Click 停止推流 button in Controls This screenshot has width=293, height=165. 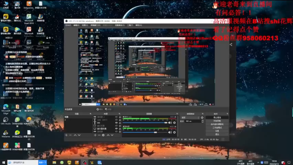click(217, 117)
